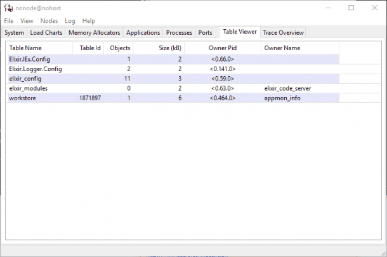Image resolution: width=387 pixels, height=257 pixels.
Task: Switch to the Processes tab
Action: tap(179, 32)
